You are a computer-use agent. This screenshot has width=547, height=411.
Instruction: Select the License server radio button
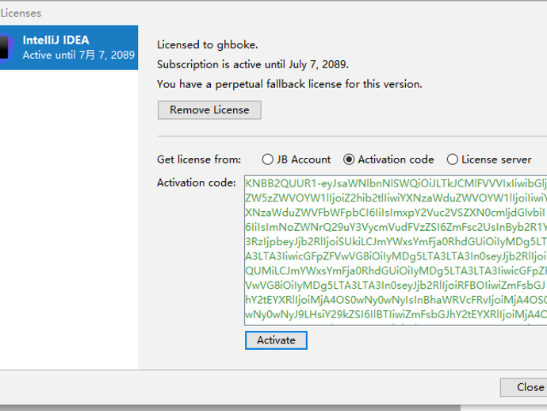[x=453, y=159]
